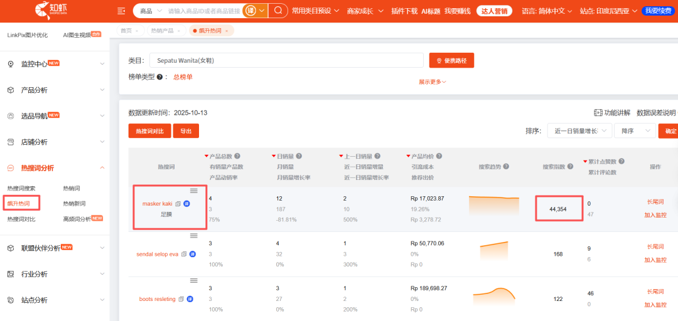Sort by 产品总数 column arrow
Screen dimensions: 678x321
pos(207,156)
